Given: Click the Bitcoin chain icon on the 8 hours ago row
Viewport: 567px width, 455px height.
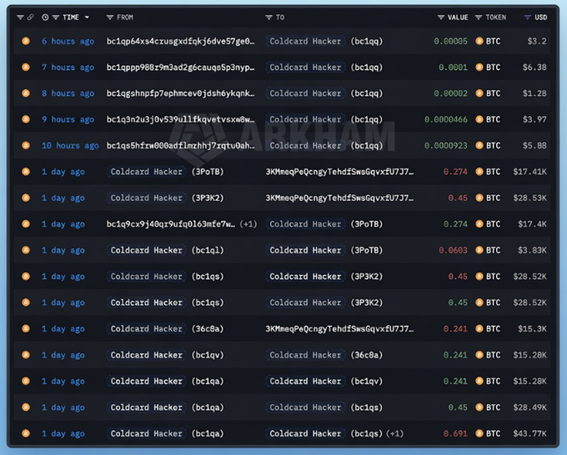Looking at the screenshot, I should click(26, 93).
